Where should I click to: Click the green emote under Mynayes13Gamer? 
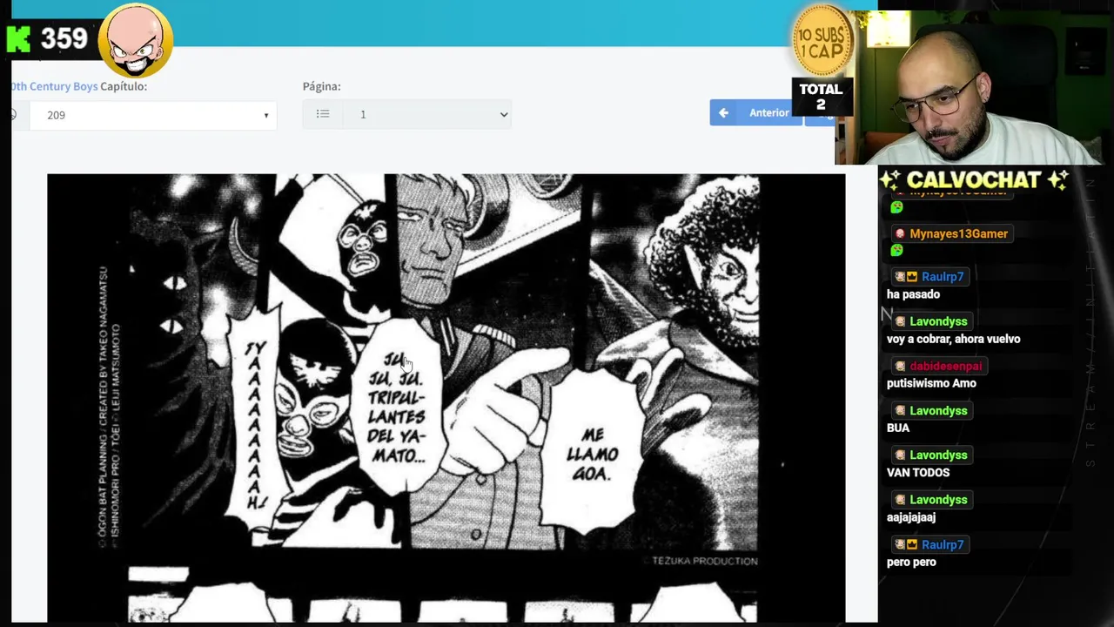896,251
